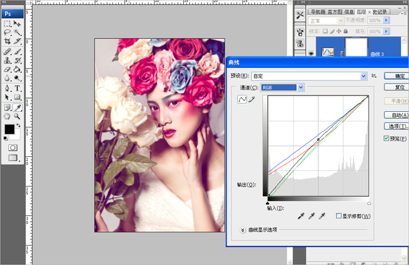This screenshot has height=265, width=409.
Task: Switch to the 历史记录 tab
Action: [380, 12]
